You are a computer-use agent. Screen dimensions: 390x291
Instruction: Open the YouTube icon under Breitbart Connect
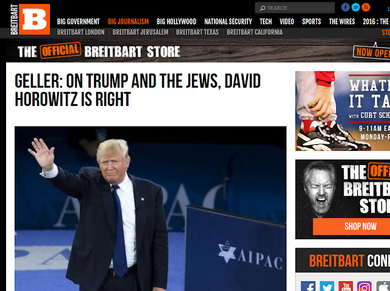pyautogui.click(x=346, y=286)
